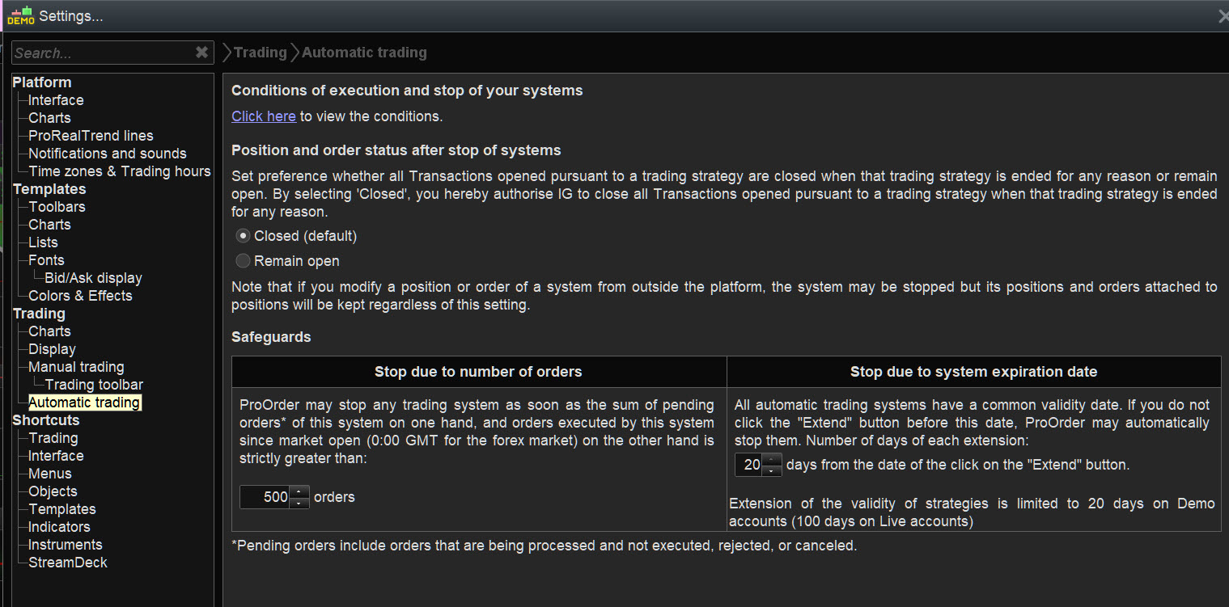Open 'ProRealTrend lines' settings in sidebar

91,136
